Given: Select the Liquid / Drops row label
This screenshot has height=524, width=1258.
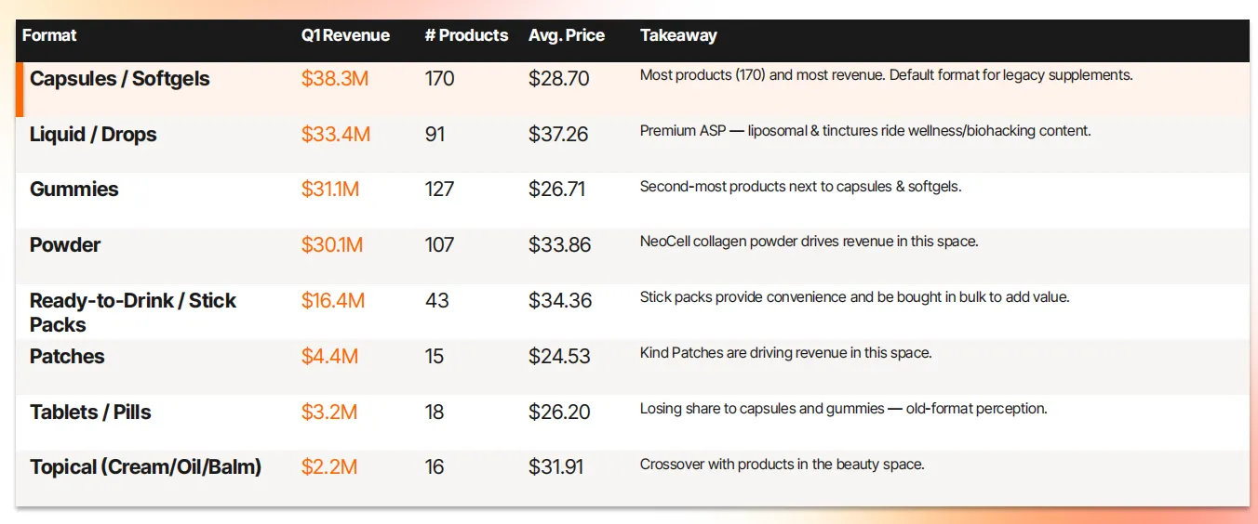Looking at the screenshot, I should coord(93,135).
